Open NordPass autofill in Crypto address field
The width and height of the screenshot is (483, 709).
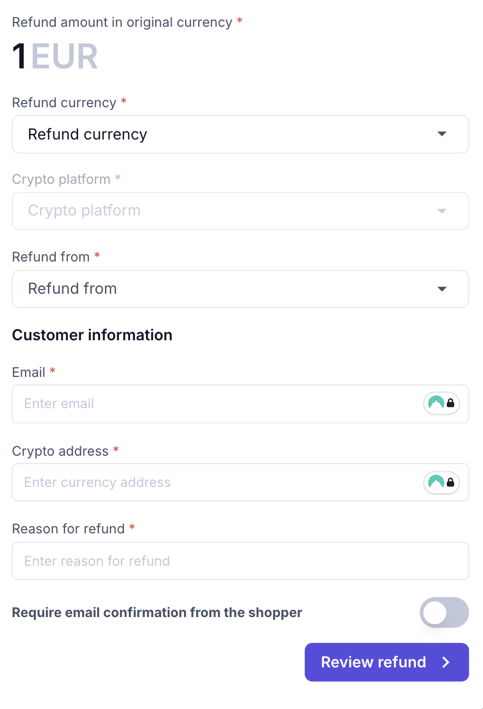coord(435,482)
